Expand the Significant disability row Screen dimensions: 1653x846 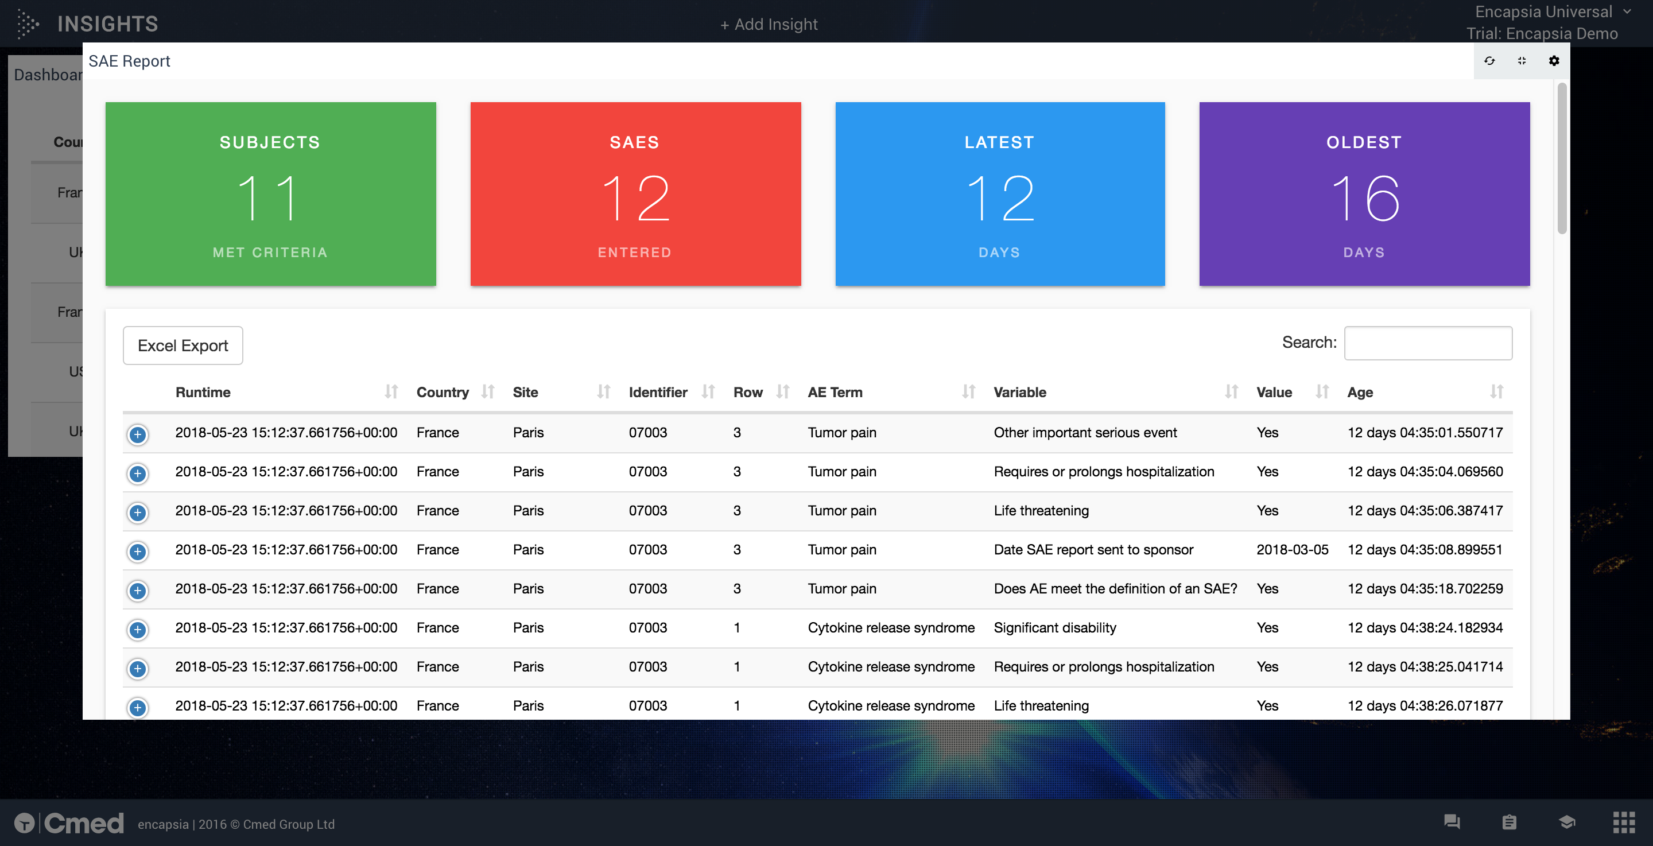pos(137,630)
